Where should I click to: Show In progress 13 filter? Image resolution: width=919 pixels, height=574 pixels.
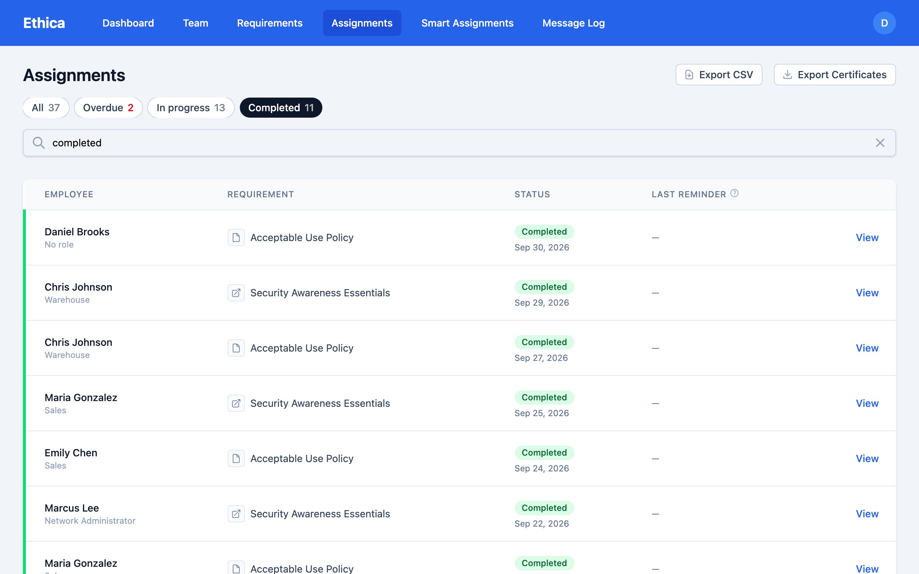(191, 108)
